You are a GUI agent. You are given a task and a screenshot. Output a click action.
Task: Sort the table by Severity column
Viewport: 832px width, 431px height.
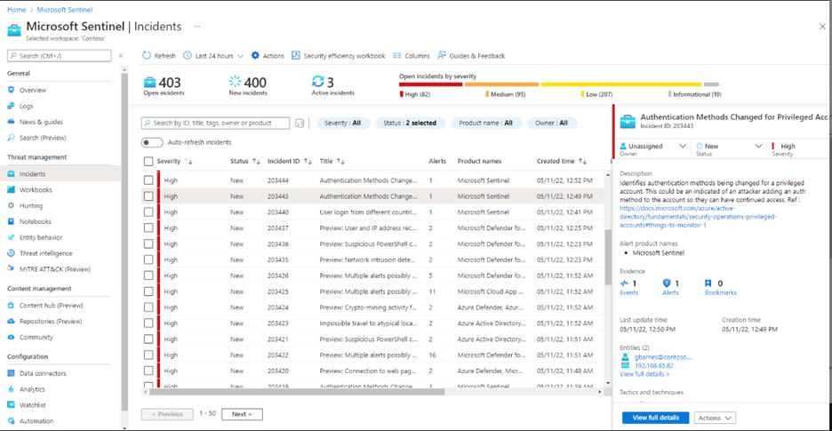point(174,162)
